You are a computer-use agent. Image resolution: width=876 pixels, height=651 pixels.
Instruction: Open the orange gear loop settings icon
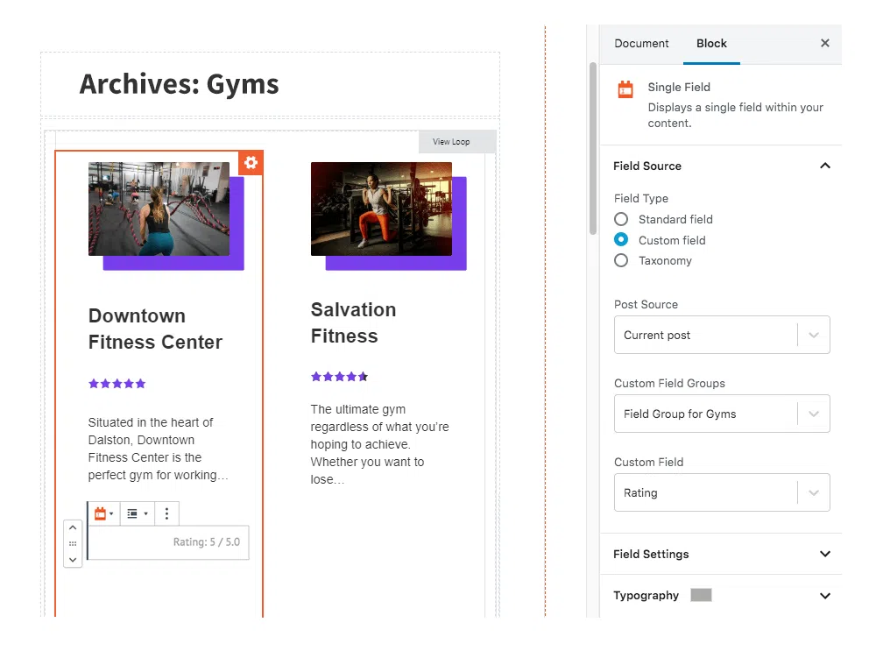(x=251, y=163)
